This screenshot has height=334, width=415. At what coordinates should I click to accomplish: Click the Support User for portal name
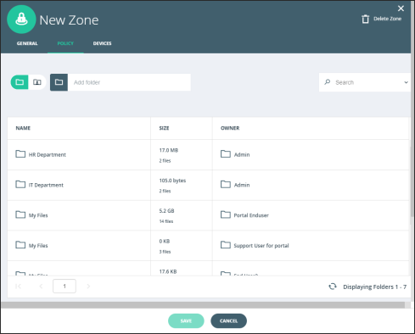point(261,246)
